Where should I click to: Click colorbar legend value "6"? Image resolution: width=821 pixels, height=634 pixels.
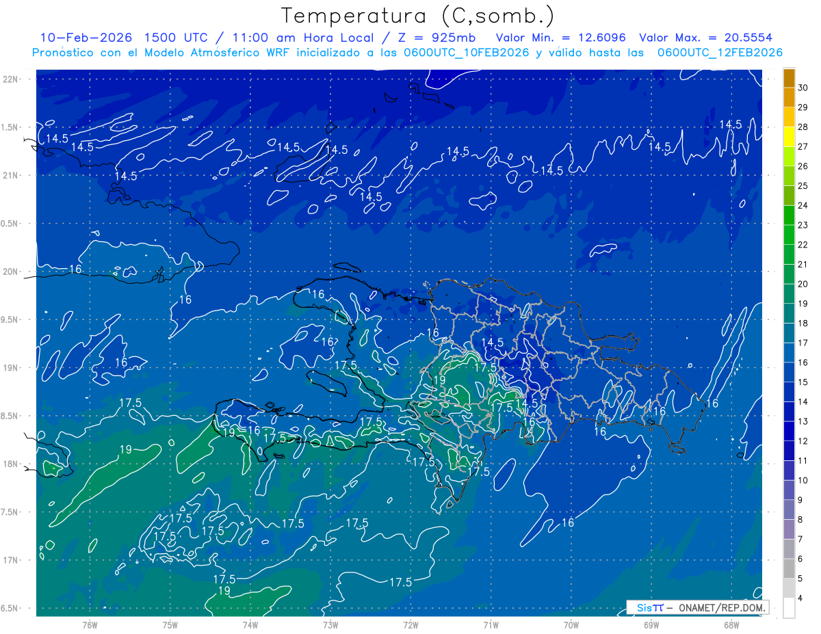coord(800,559)
